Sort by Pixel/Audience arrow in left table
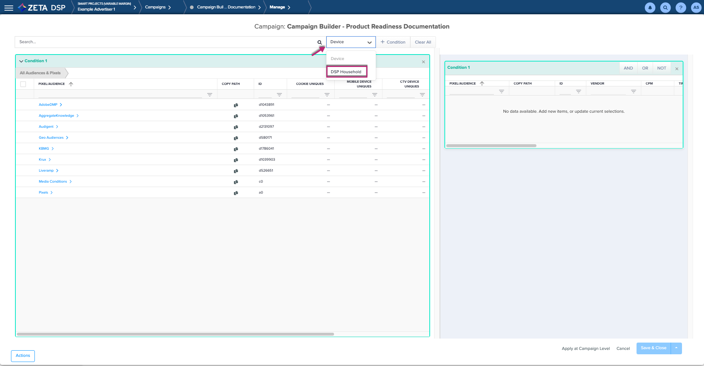 (x=71, y=84)
